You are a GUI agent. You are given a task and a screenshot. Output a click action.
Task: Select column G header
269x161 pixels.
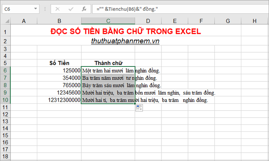point(228,21)
